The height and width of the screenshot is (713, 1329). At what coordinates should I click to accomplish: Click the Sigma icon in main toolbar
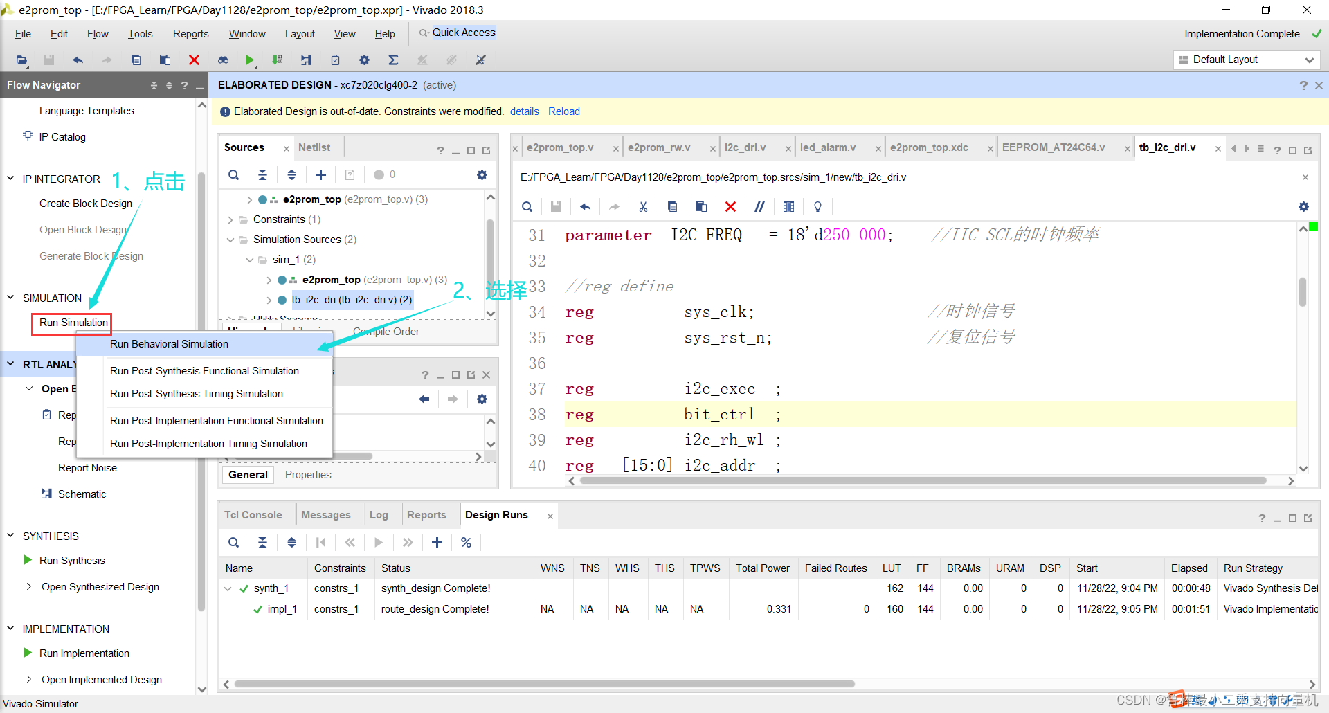(393, 60)
